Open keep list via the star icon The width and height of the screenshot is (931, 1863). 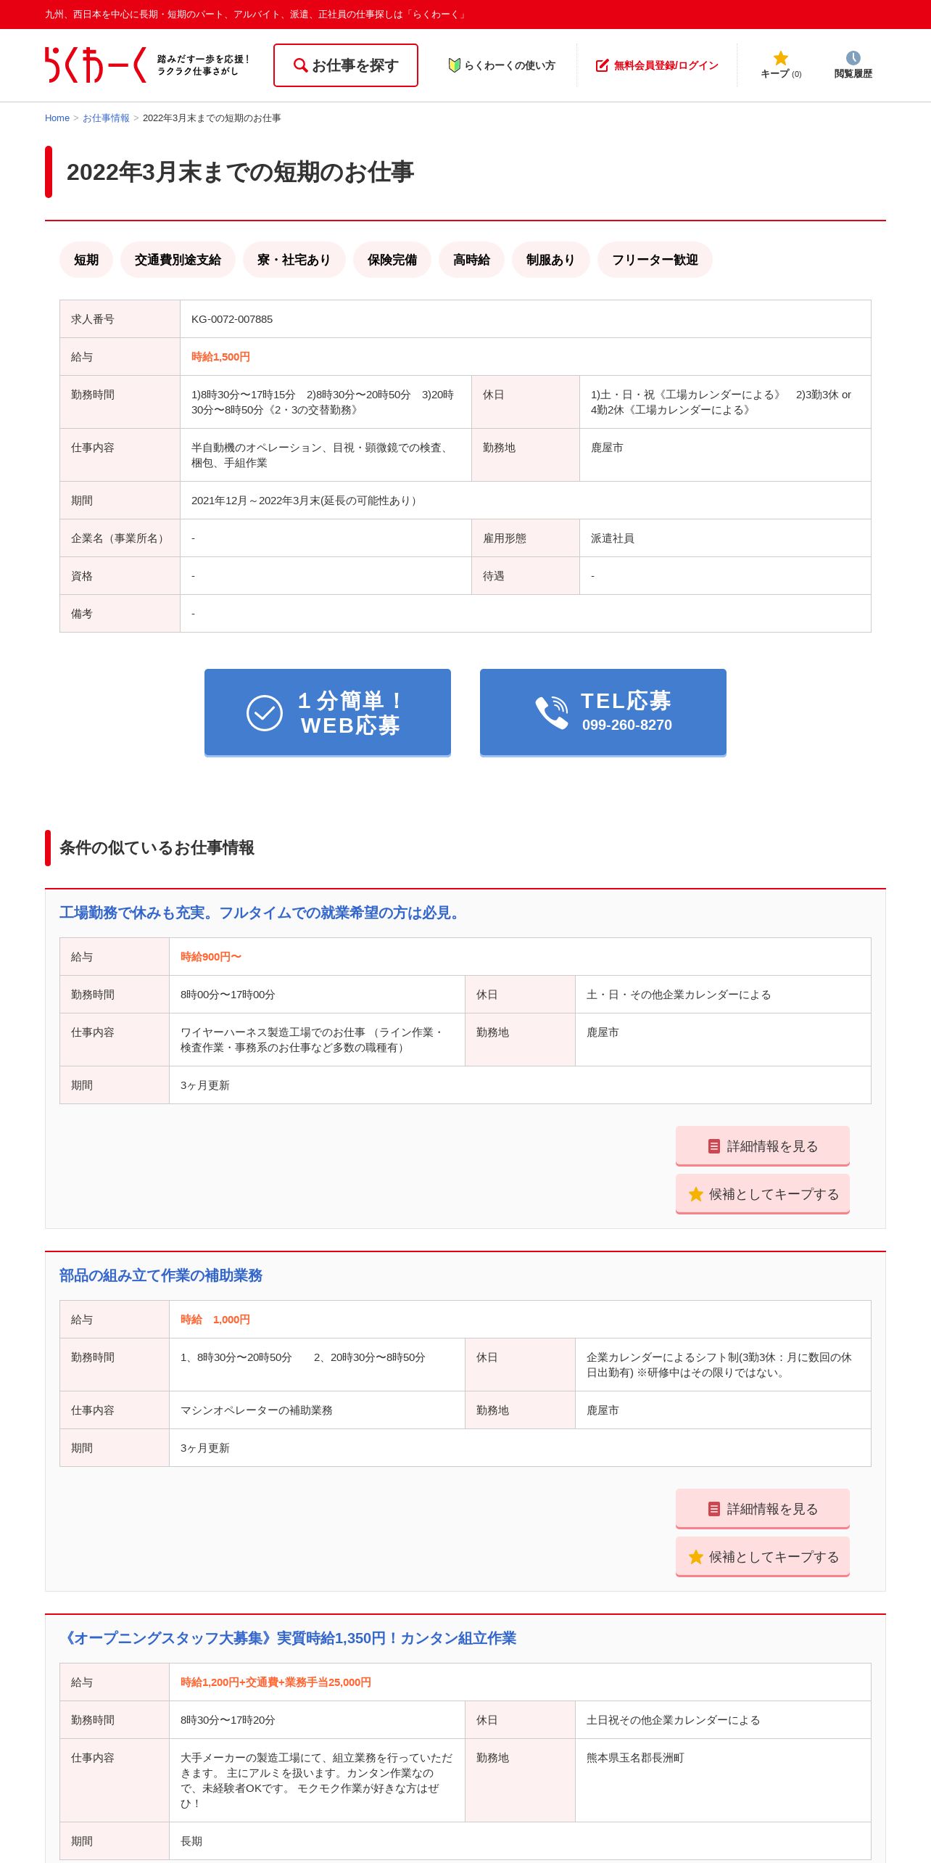(x=781, y=58)
